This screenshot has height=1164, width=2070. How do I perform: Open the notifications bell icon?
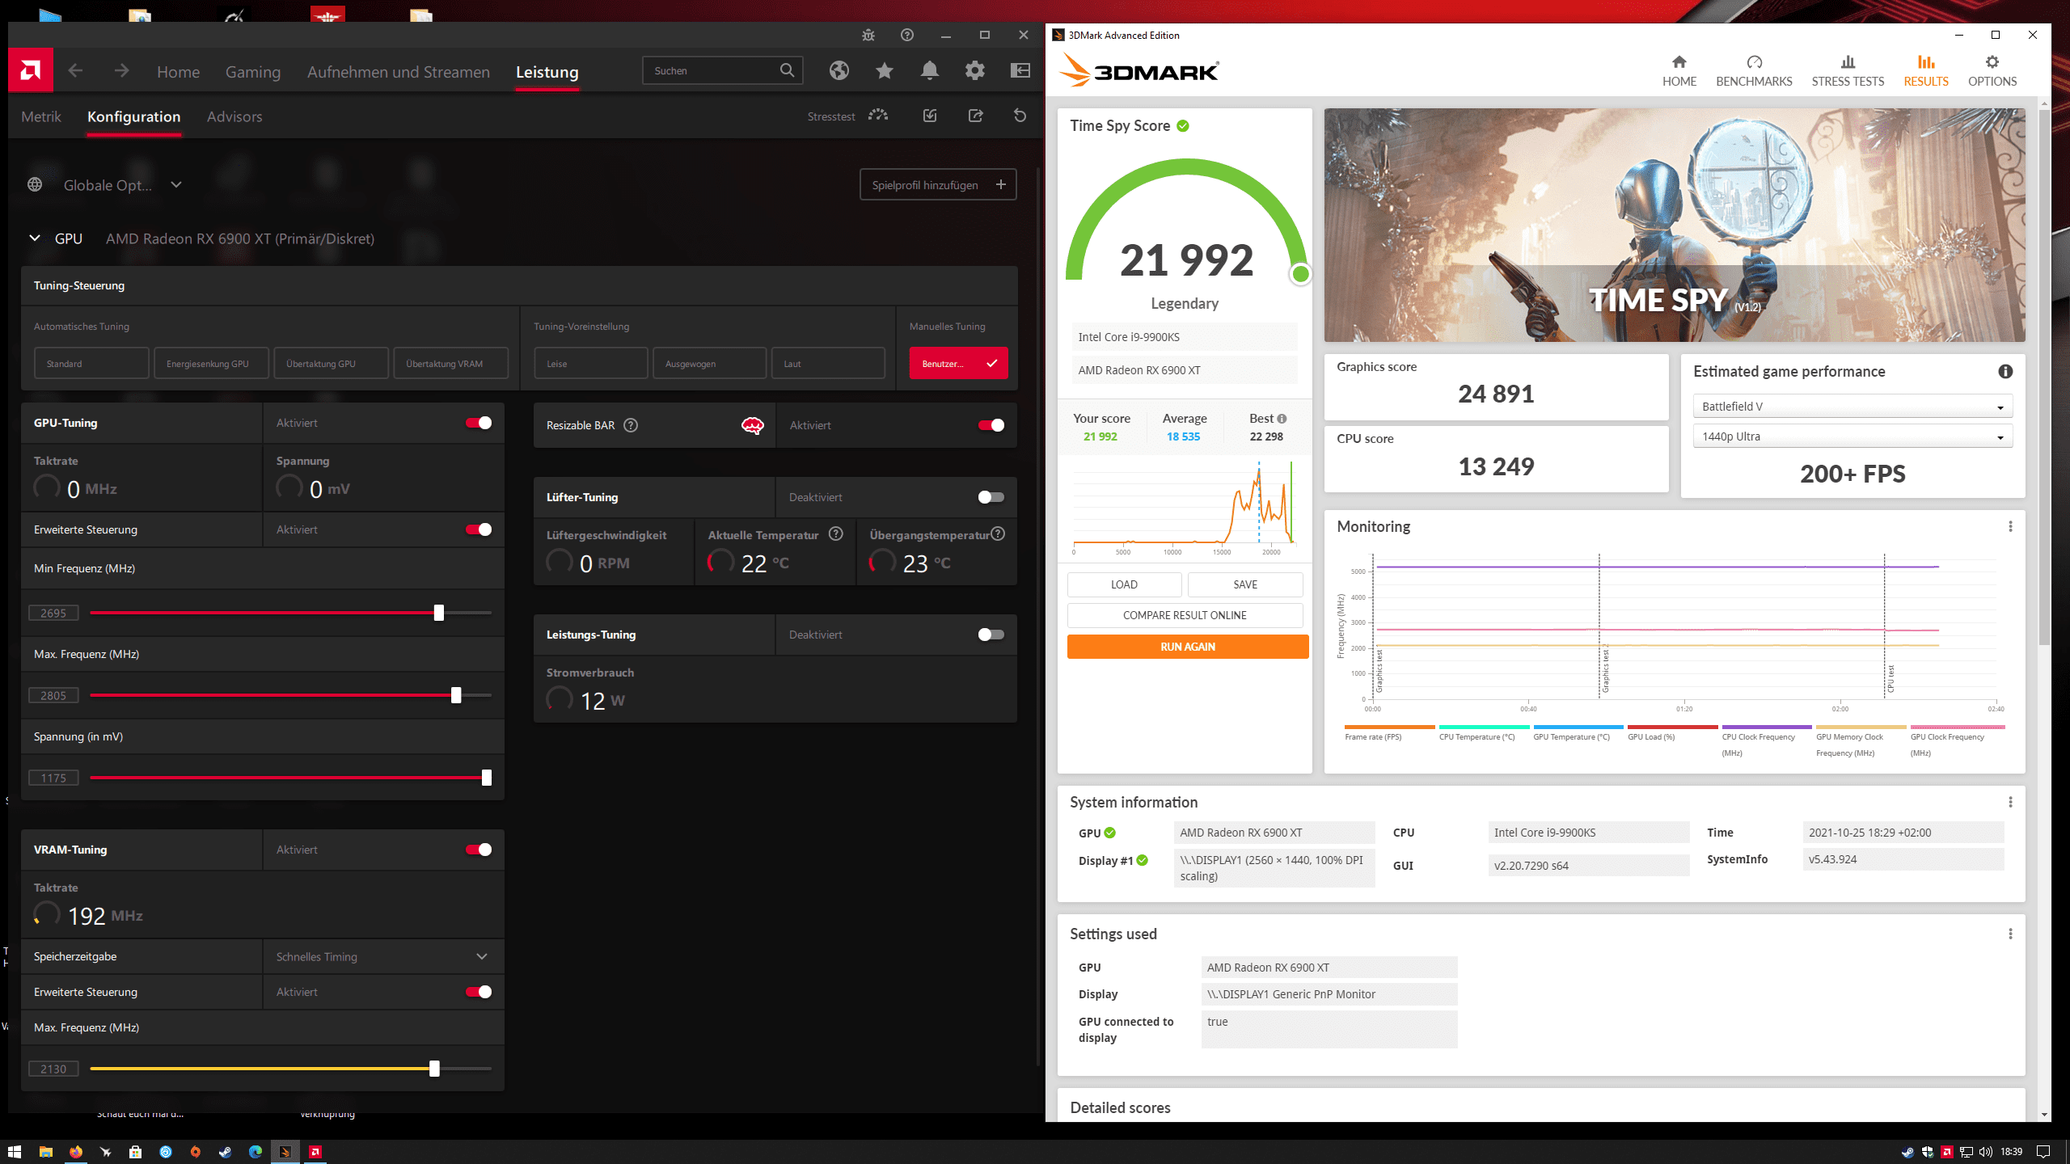click(x=929, y=71)
